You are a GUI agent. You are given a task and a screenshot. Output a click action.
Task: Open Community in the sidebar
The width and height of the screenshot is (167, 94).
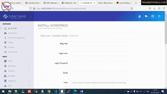(13, 52)
